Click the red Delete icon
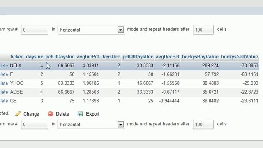The height and width of the screenshot is (148, 263). pyautogui.click(x=50, y=114)
